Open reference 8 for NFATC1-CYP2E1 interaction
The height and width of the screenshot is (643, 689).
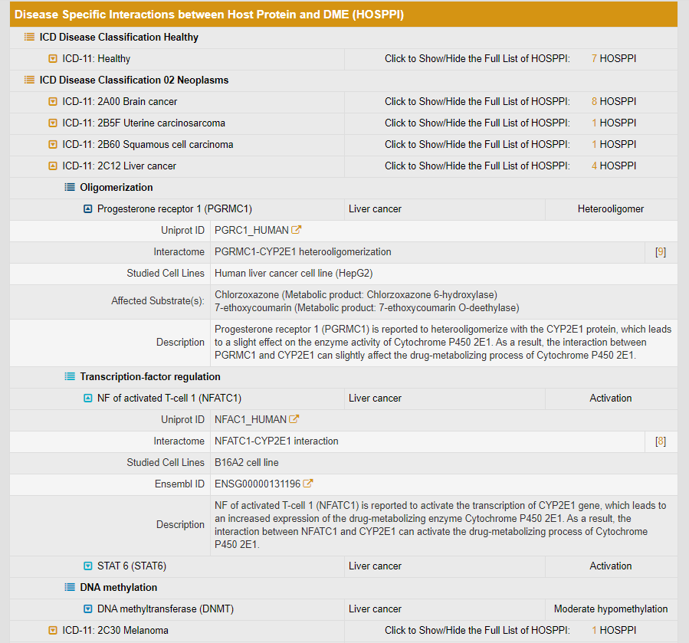(x=660, y=441)
